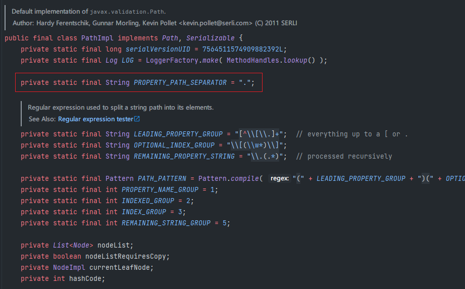The image size is (465, 289).
Task: Click the OPTIONAL_INDEX_GROUP constant name
Action: click(174, 145)
